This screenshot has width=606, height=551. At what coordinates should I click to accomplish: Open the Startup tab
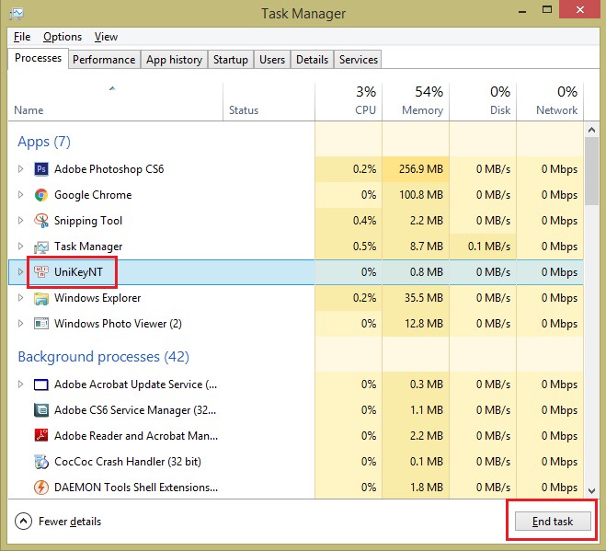tap(230, 60)
